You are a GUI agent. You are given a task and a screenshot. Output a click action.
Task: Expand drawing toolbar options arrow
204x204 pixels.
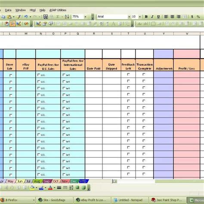tap(89, 188)
